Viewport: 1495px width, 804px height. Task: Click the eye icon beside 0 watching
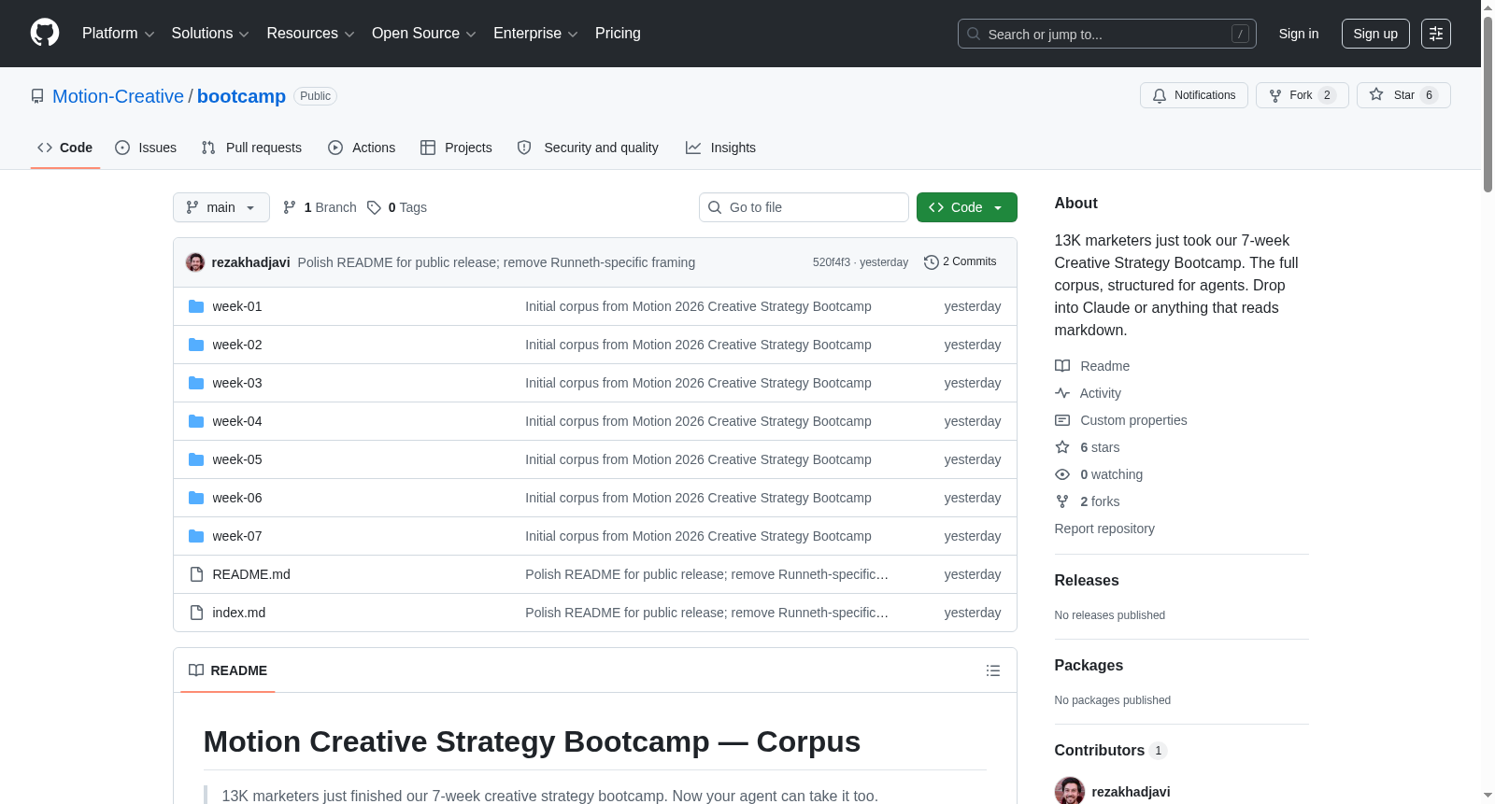pyautogui.click(x=1062, y=474)
